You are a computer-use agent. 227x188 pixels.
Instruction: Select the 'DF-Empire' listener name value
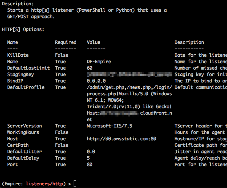(x=99, y=62)
